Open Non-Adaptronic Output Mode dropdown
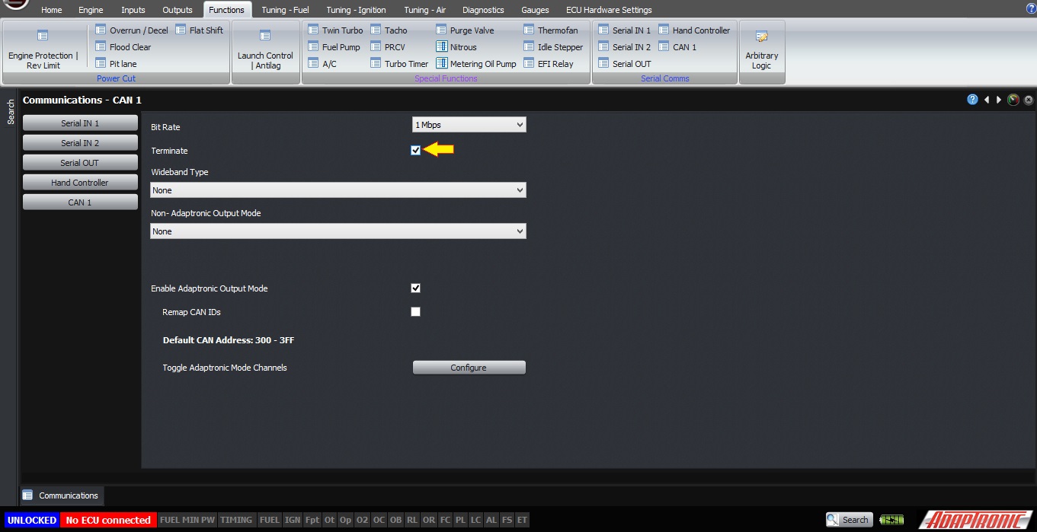 [338, 231]
